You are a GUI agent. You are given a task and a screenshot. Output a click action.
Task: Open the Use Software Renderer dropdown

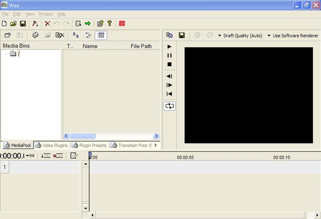[x=293, y=36]
